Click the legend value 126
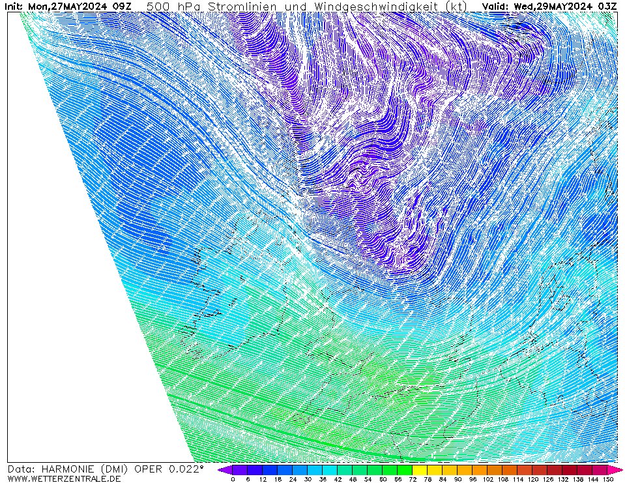 pyautogui.click(x=547, y=479)
